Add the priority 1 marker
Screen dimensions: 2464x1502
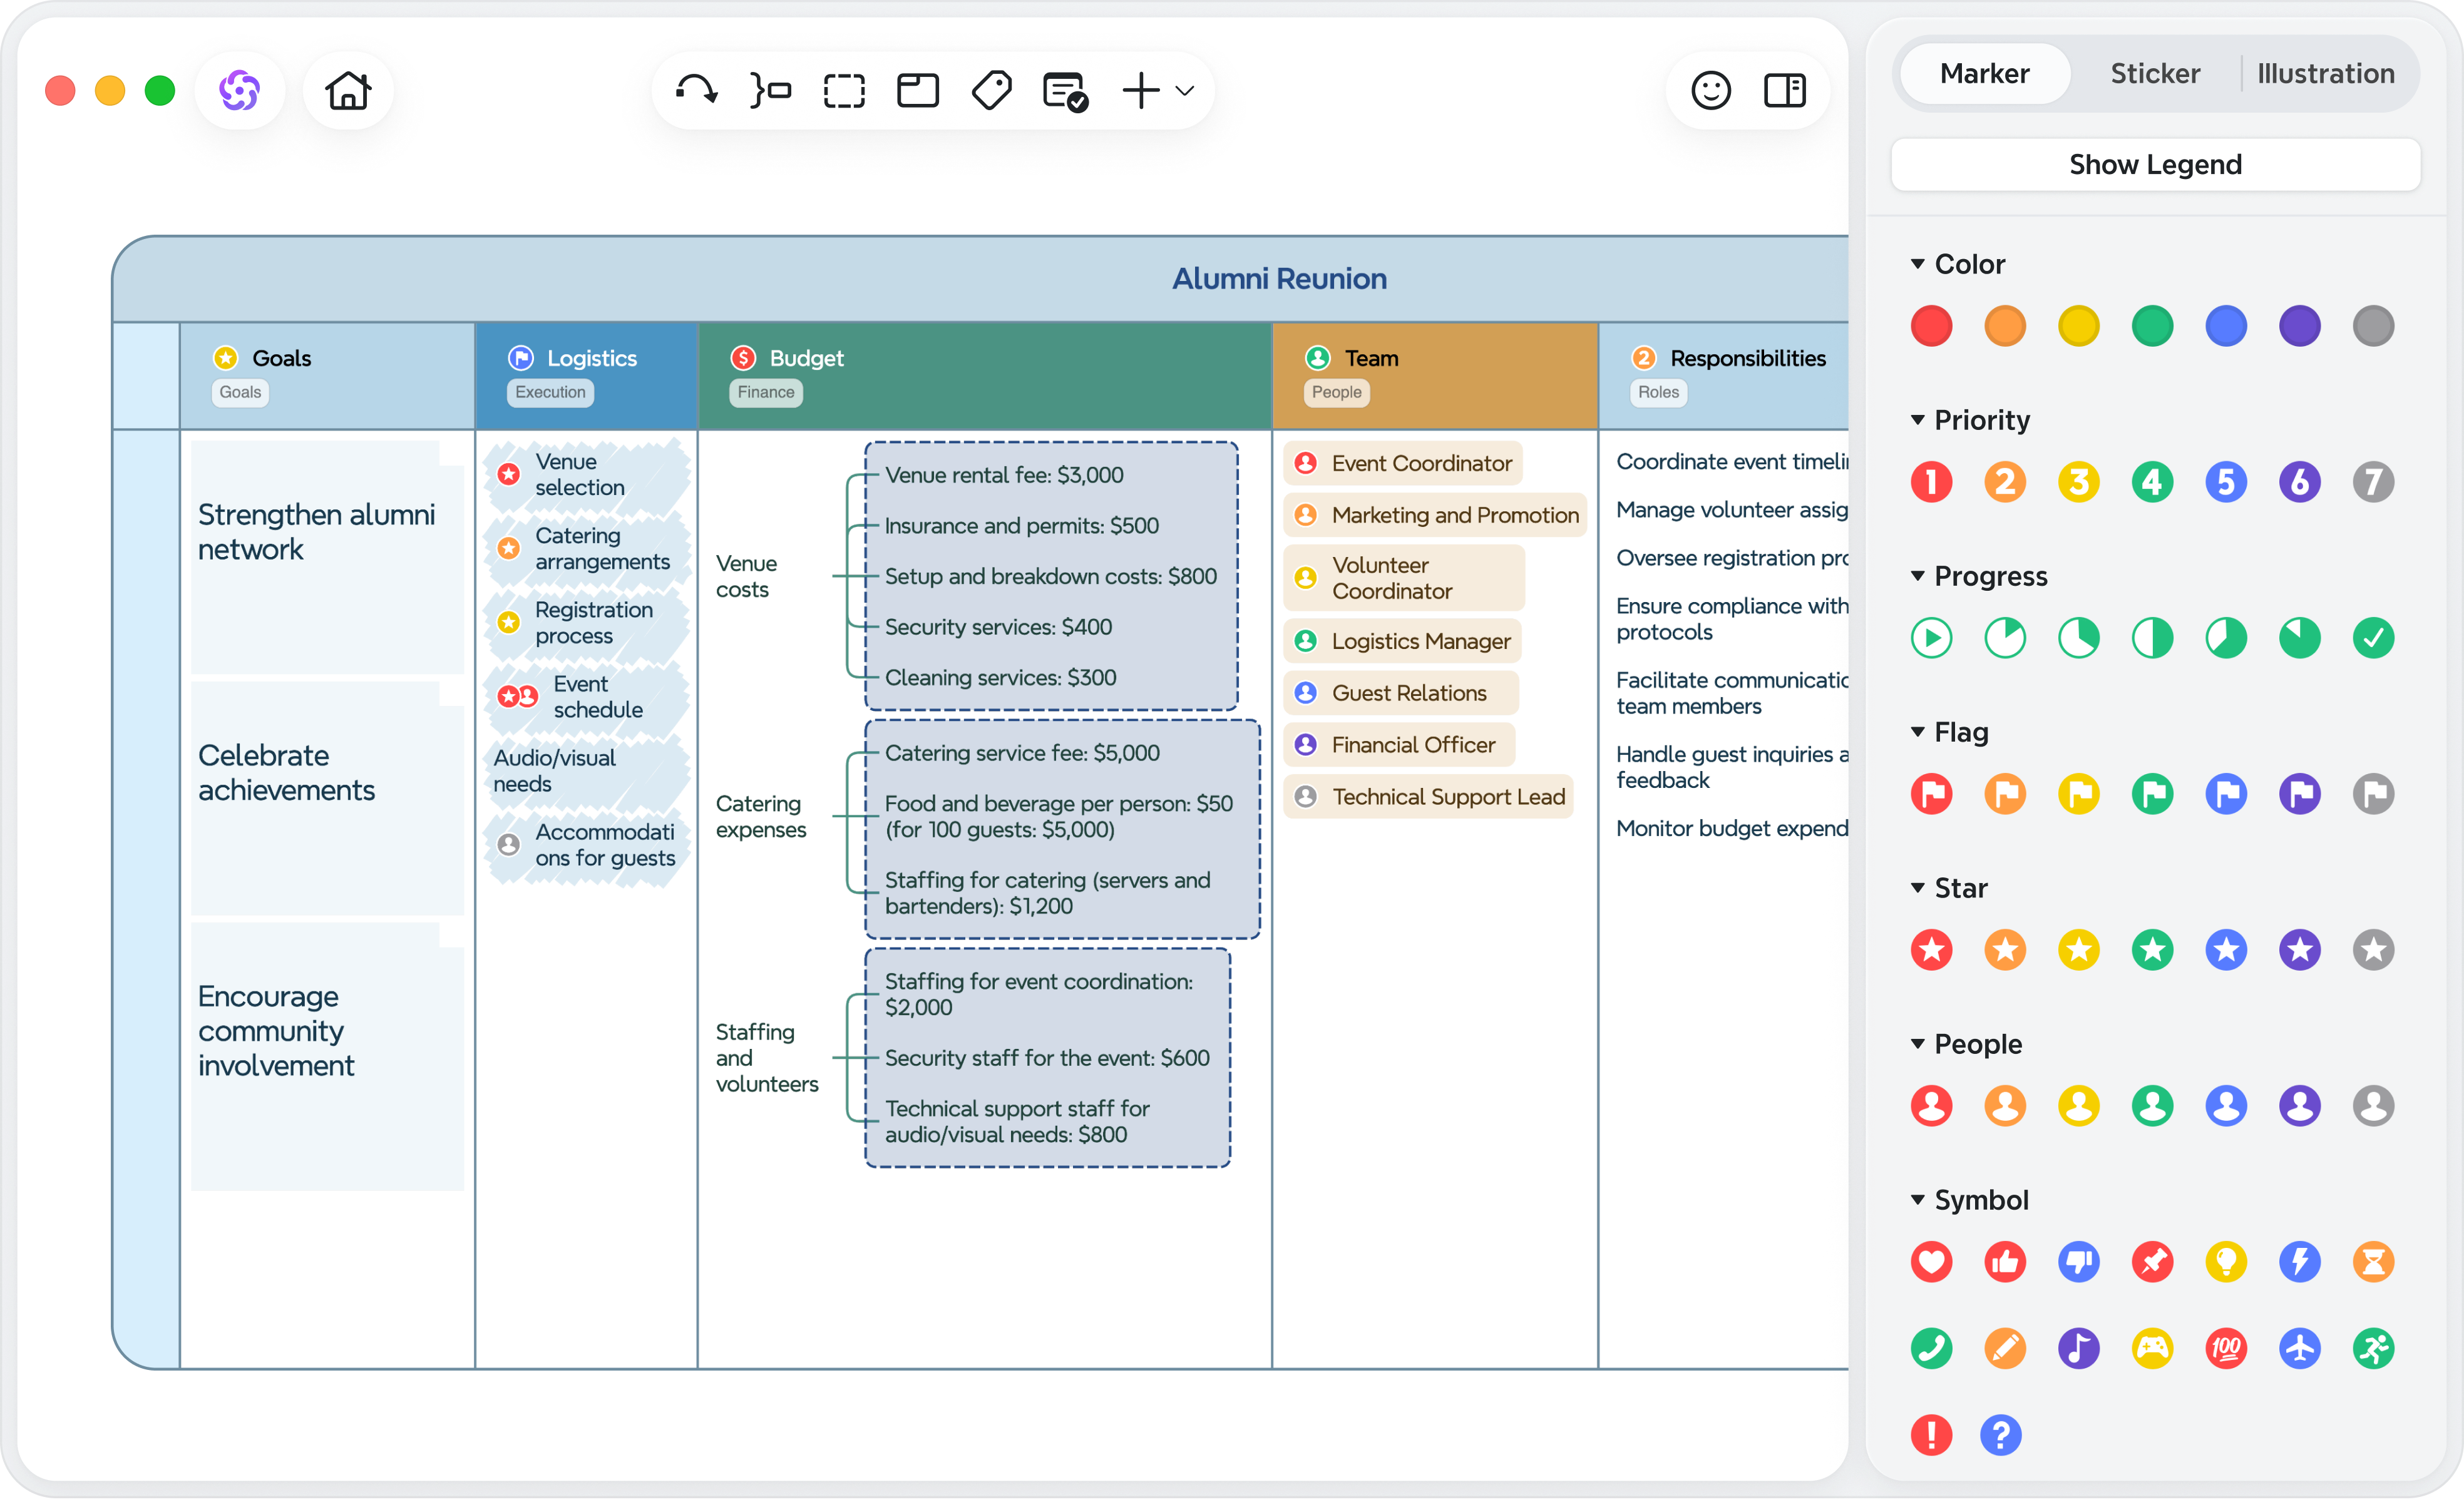1931,482
